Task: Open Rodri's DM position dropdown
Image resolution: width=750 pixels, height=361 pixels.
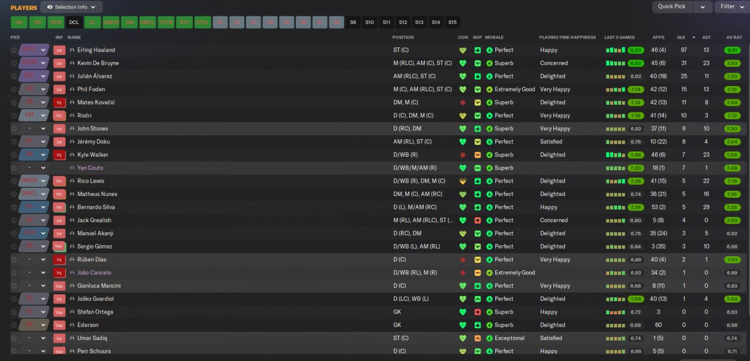Action: click(x=34, y=116)
